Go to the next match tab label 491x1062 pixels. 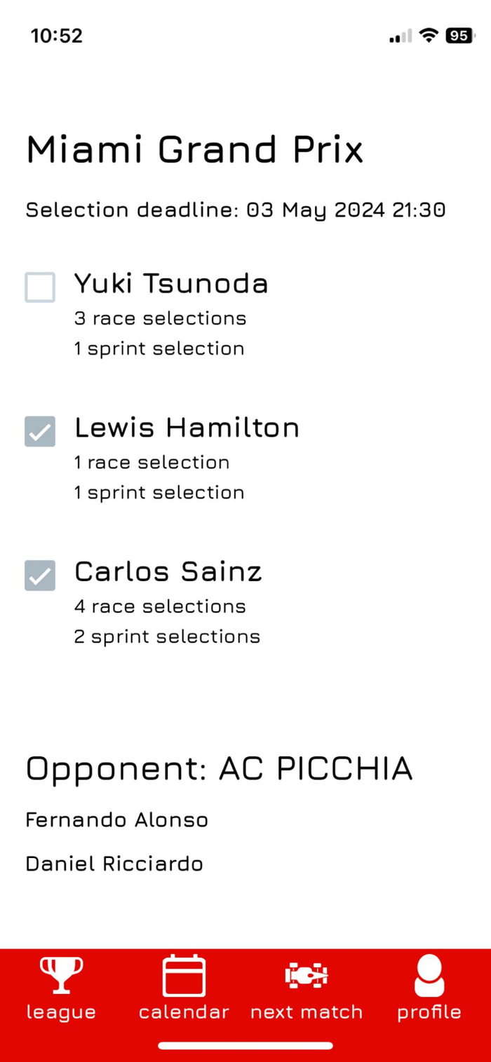click(307, 1012)
